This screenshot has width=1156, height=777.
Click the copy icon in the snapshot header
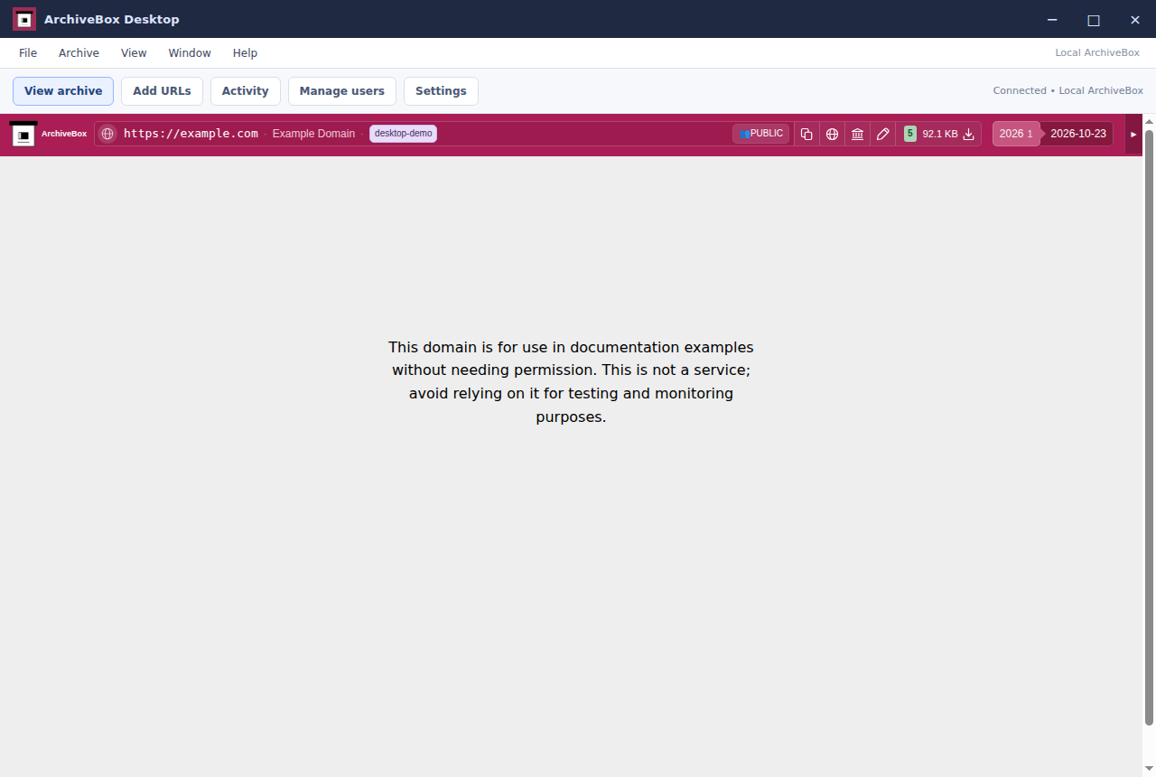tap(806, 134)
